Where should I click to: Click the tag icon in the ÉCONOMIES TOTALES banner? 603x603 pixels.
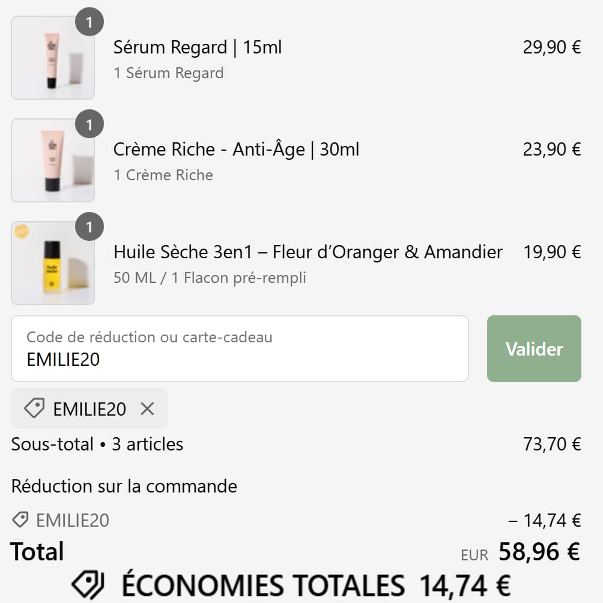tap(89, 581)
